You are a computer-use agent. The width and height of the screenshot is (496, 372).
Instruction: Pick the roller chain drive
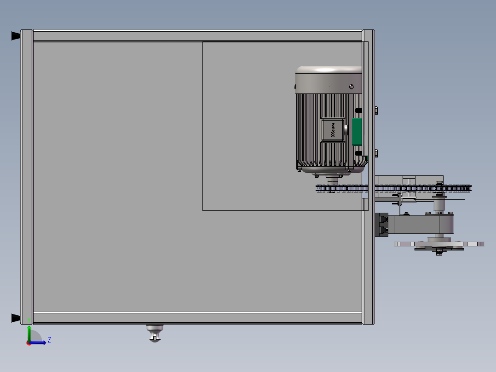393,188
